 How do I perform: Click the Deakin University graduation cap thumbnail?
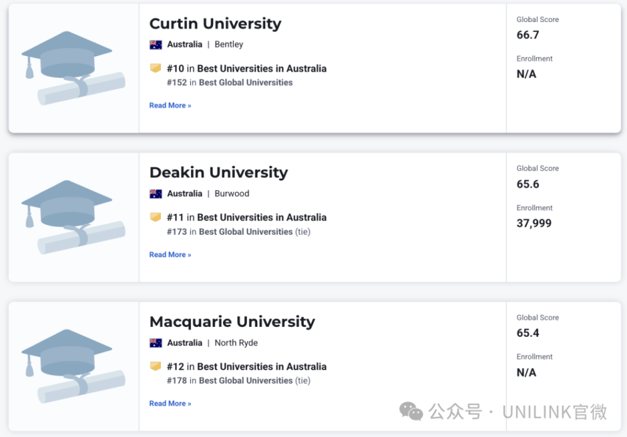[x=73, y=217]
